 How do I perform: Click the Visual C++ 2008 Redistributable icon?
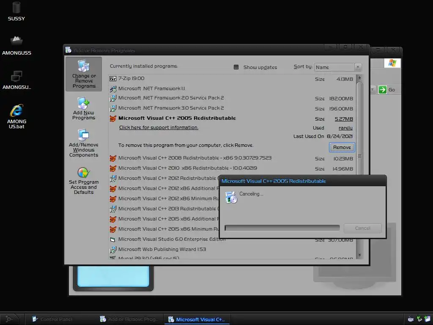112,158
